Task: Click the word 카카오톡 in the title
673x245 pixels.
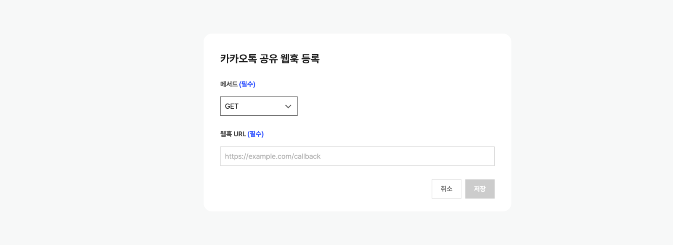Action: pyautogui.click(x=238, y=59)
